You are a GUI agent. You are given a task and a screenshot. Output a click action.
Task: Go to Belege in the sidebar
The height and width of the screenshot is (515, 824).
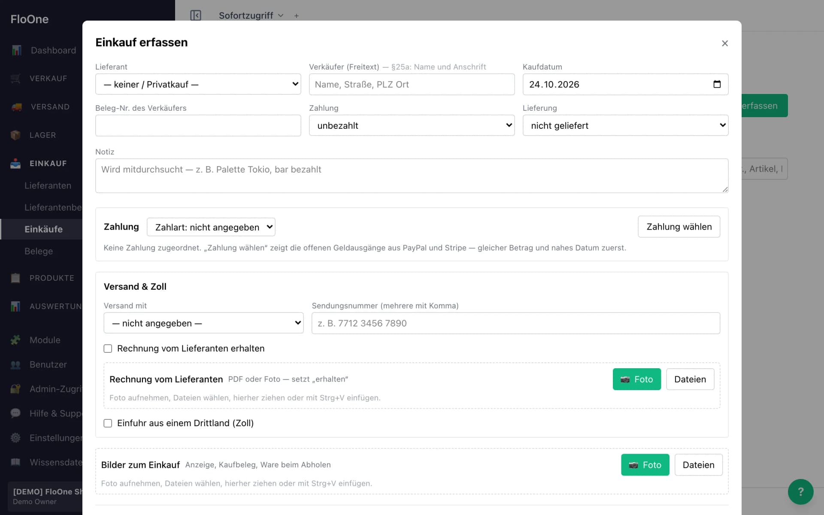pos(39,251)
